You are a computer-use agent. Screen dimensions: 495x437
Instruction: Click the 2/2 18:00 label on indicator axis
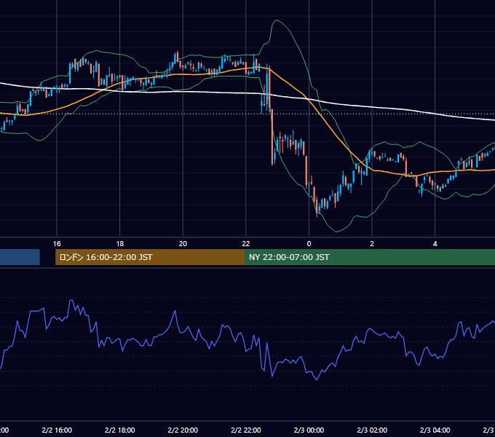click(120, 430)
